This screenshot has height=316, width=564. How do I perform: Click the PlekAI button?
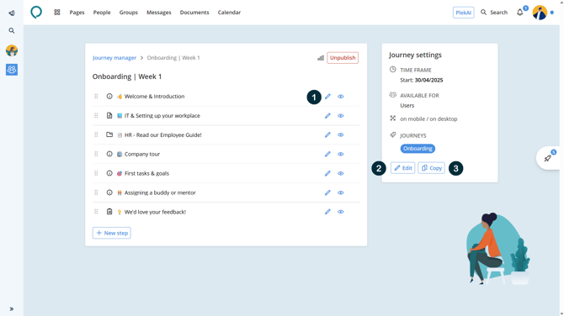463,13
